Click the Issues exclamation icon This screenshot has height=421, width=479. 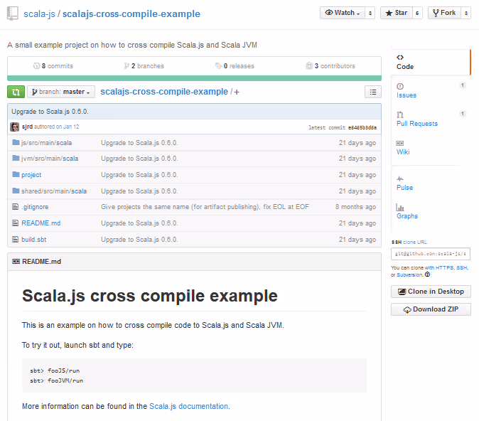coord(400,86)
